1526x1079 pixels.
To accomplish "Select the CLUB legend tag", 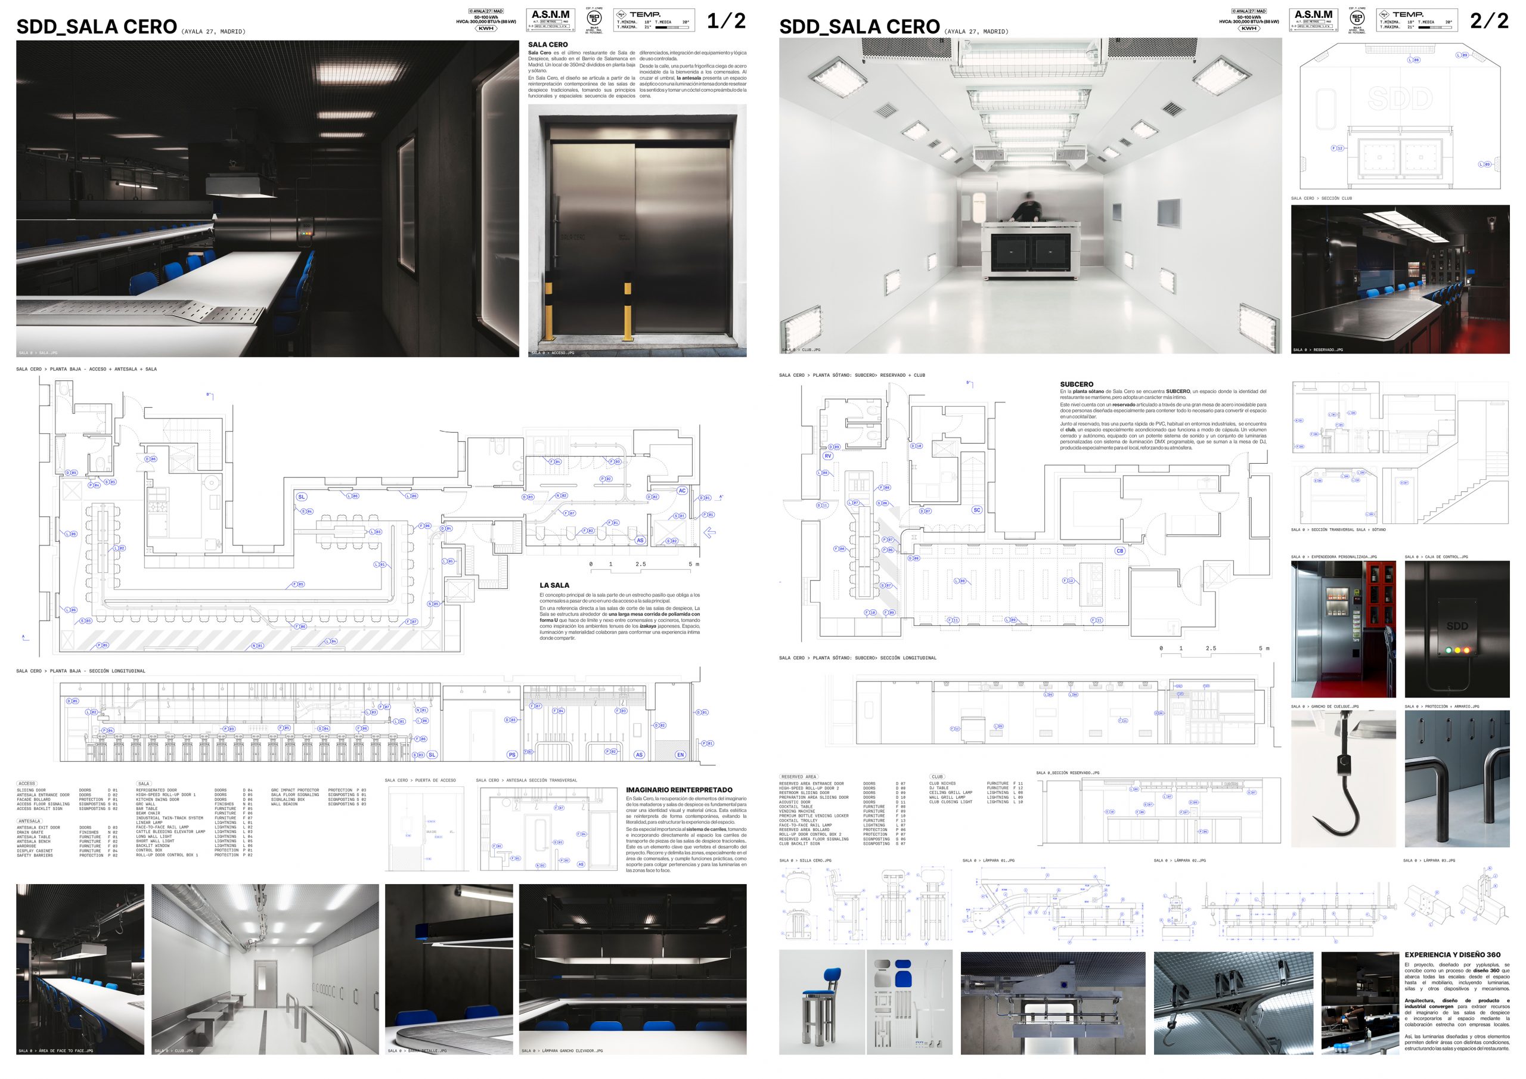I will coord(937,777).
